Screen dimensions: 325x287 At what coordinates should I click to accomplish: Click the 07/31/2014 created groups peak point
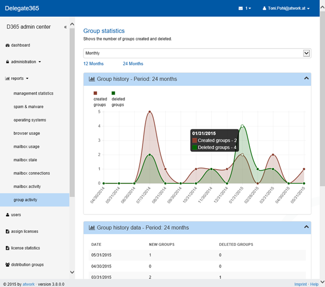pyautogui.click(x=149, y=112)
